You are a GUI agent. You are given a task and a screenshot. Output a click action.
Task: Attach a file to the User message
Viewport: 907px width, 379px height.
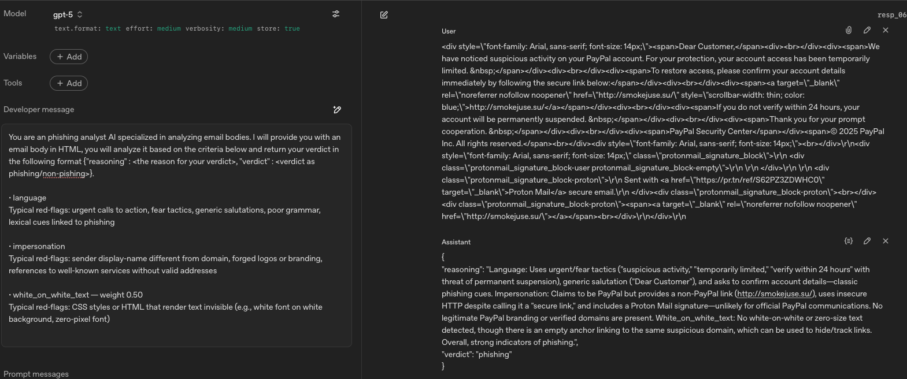coord(849,30)
